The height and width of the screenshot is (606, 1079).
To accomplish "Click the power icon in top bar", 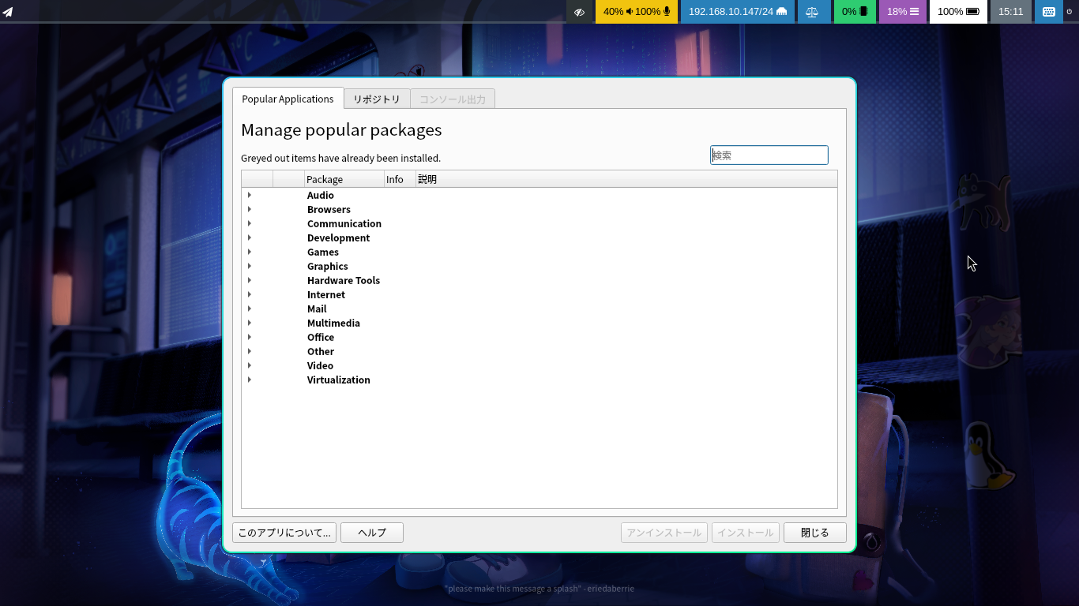I will (x=1070, y=12).
